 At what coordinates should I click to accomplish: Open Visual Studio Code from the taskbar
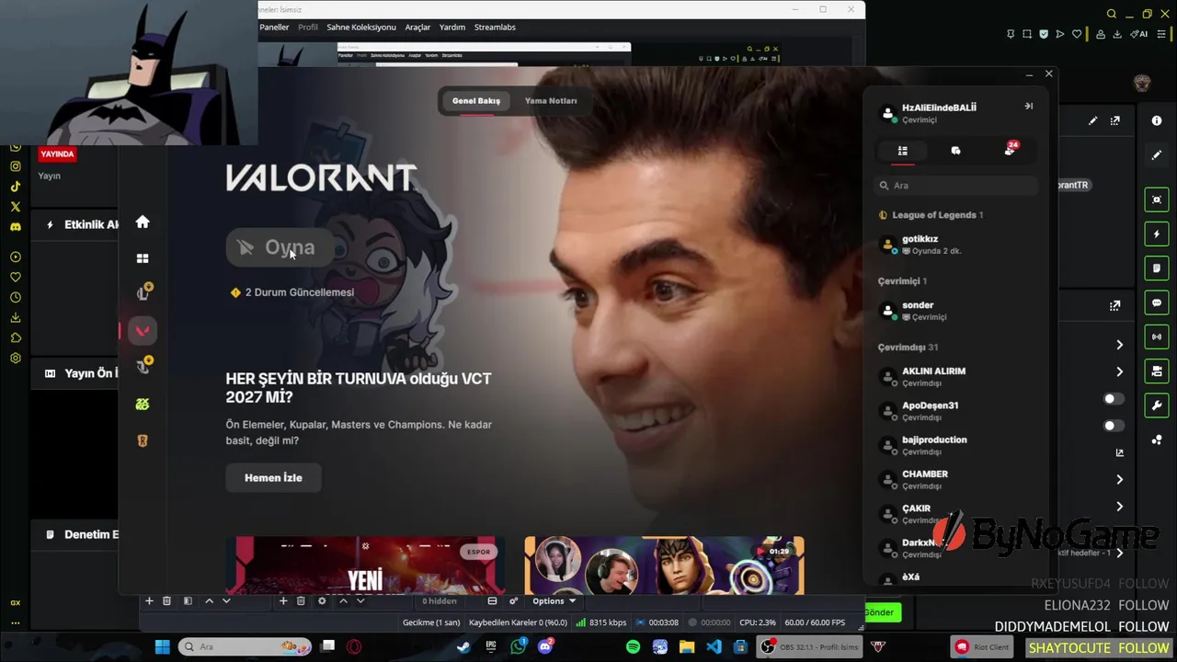[714, 647]
